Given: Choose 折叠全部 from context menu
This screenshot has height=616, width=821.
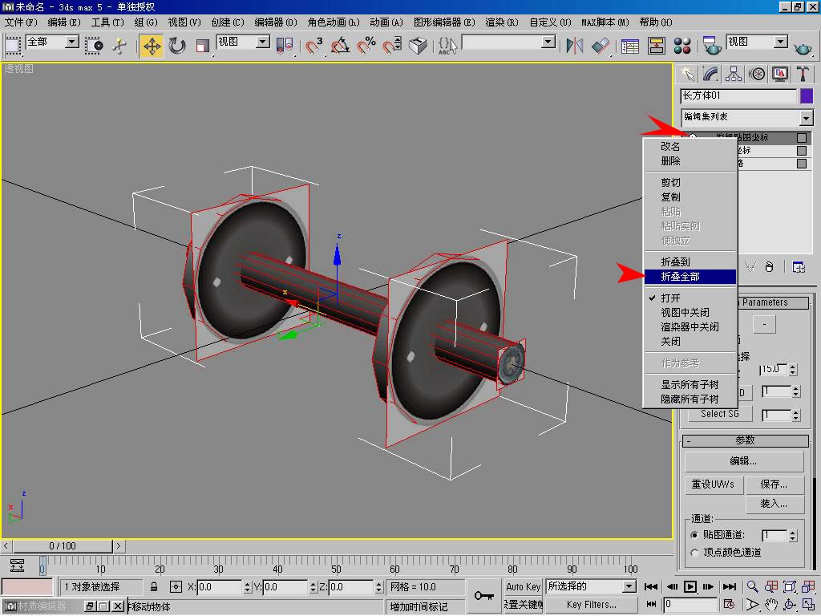Looking at the screenshot, I should point(690,277).
